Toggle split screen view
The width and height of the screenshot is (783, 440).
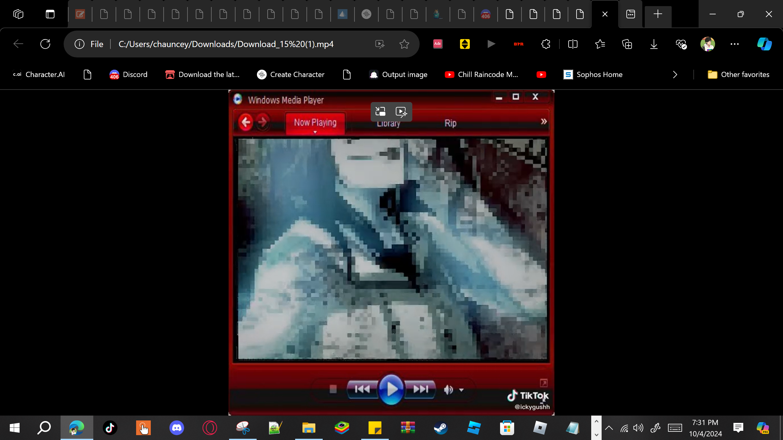tap(573, 44)
